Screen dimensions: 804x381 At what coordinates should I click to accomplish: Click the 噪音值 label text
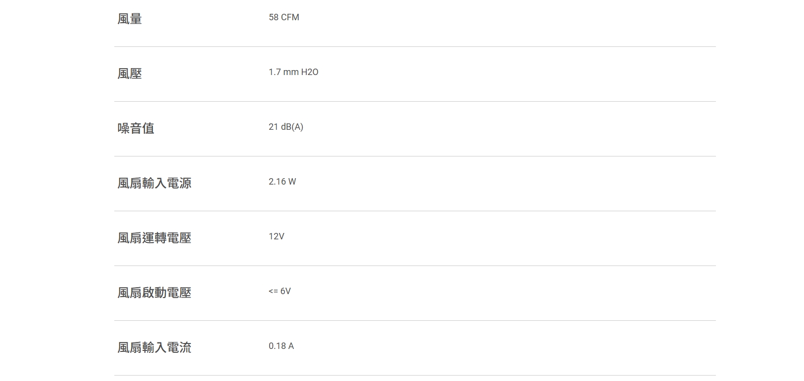(136, 128)
